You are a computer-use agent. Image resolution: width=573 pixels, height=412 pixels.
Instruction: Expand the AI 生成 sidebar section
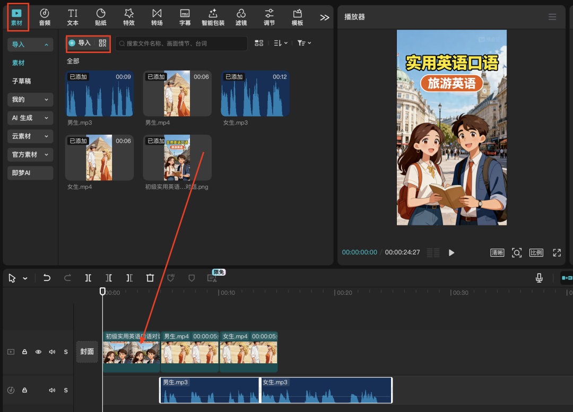click(30, 118)
